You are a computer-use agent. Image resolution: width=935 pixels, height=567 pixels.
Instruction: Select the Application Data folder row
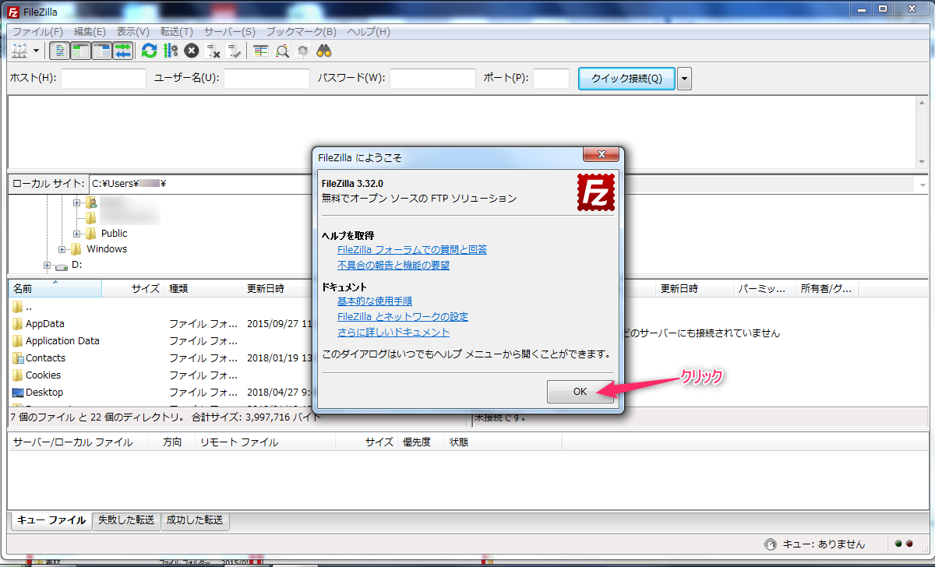pos(161,341)
